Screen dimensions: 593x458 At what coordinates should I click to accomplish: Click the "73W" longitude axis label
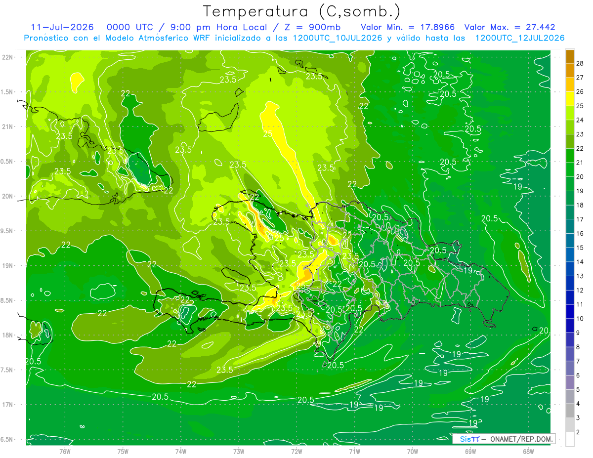click(239, 451)
